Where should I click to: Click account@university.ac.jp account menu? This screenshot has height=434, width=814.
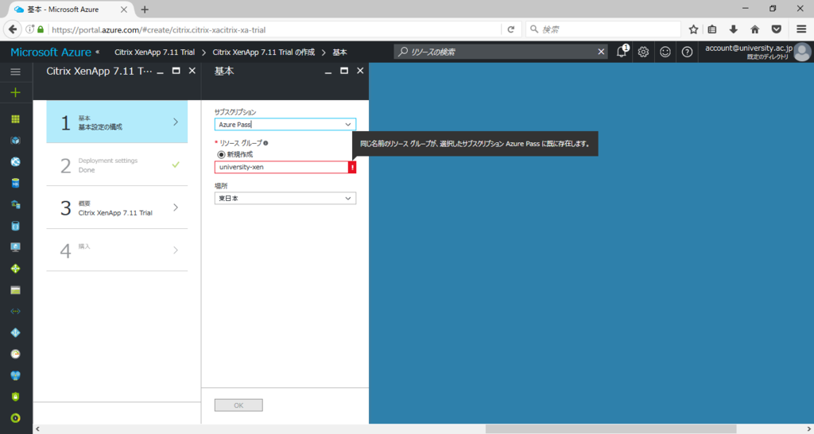[x=748, y=52]
